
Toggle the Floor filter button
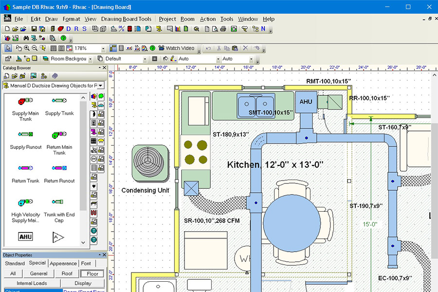[92, 274]
